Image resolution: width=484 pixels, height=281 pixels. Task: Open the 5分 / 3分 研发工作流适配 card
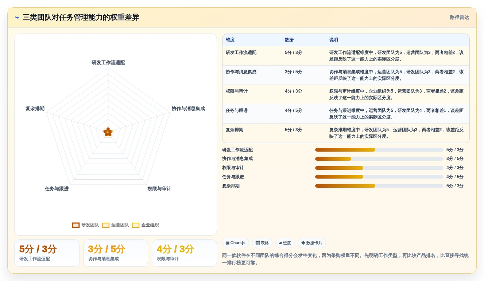click(47, 253)
